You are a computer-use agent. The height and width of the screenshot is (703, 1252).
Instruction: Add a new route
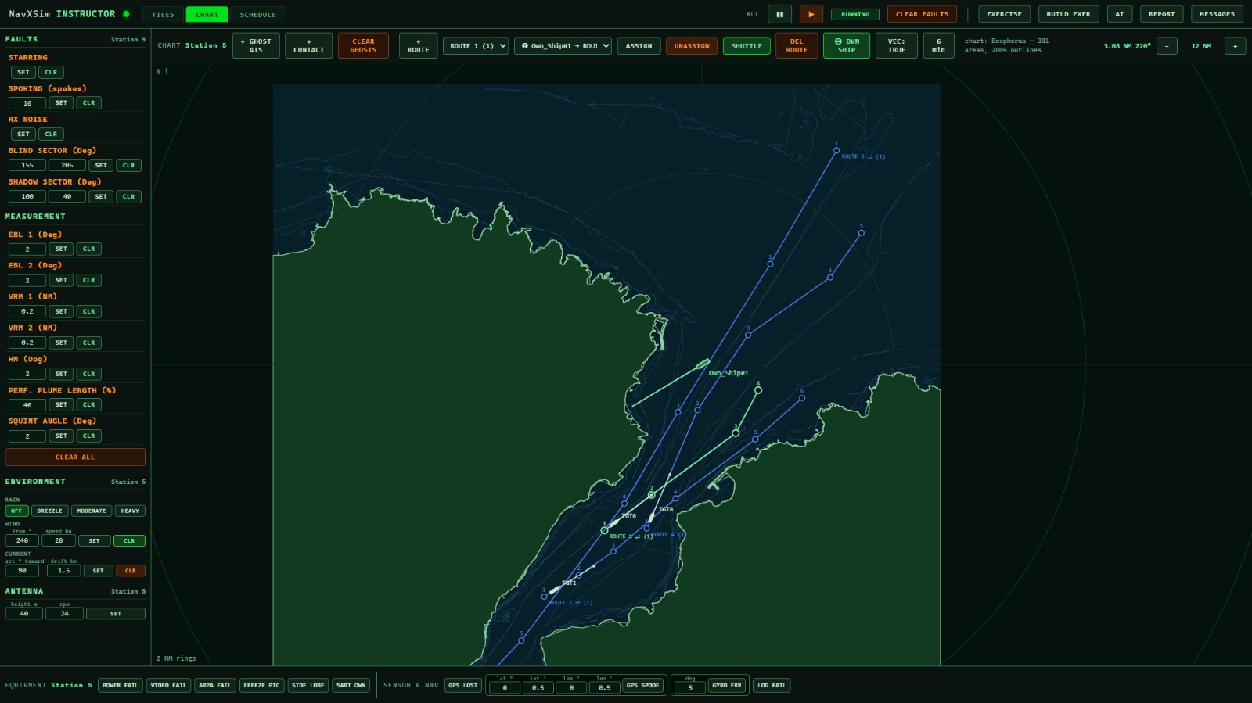pos(418,45)
